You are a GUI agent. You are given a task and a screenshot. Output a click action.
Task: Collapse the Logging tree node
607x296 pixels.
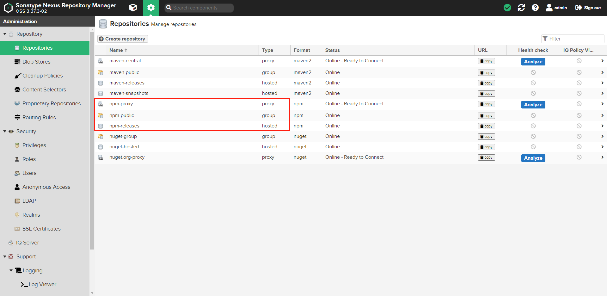tap(11, 270)
